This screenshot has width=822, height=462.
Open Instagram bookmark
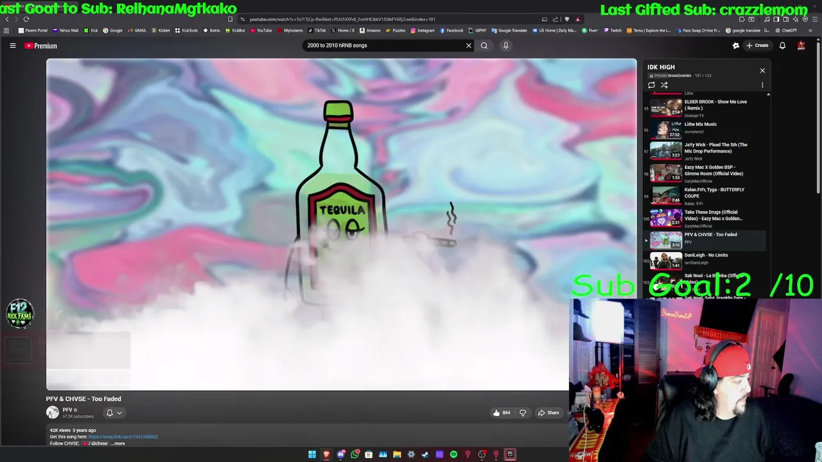(423, 30)
